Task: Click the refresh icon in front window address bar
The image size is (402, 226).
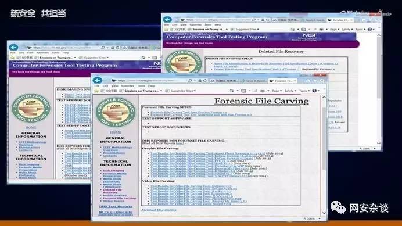Action: (x=204, y=81)
